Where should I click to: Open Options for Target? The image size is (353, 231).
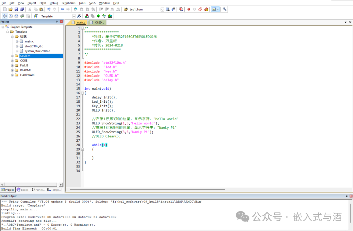tap(79, 16)
